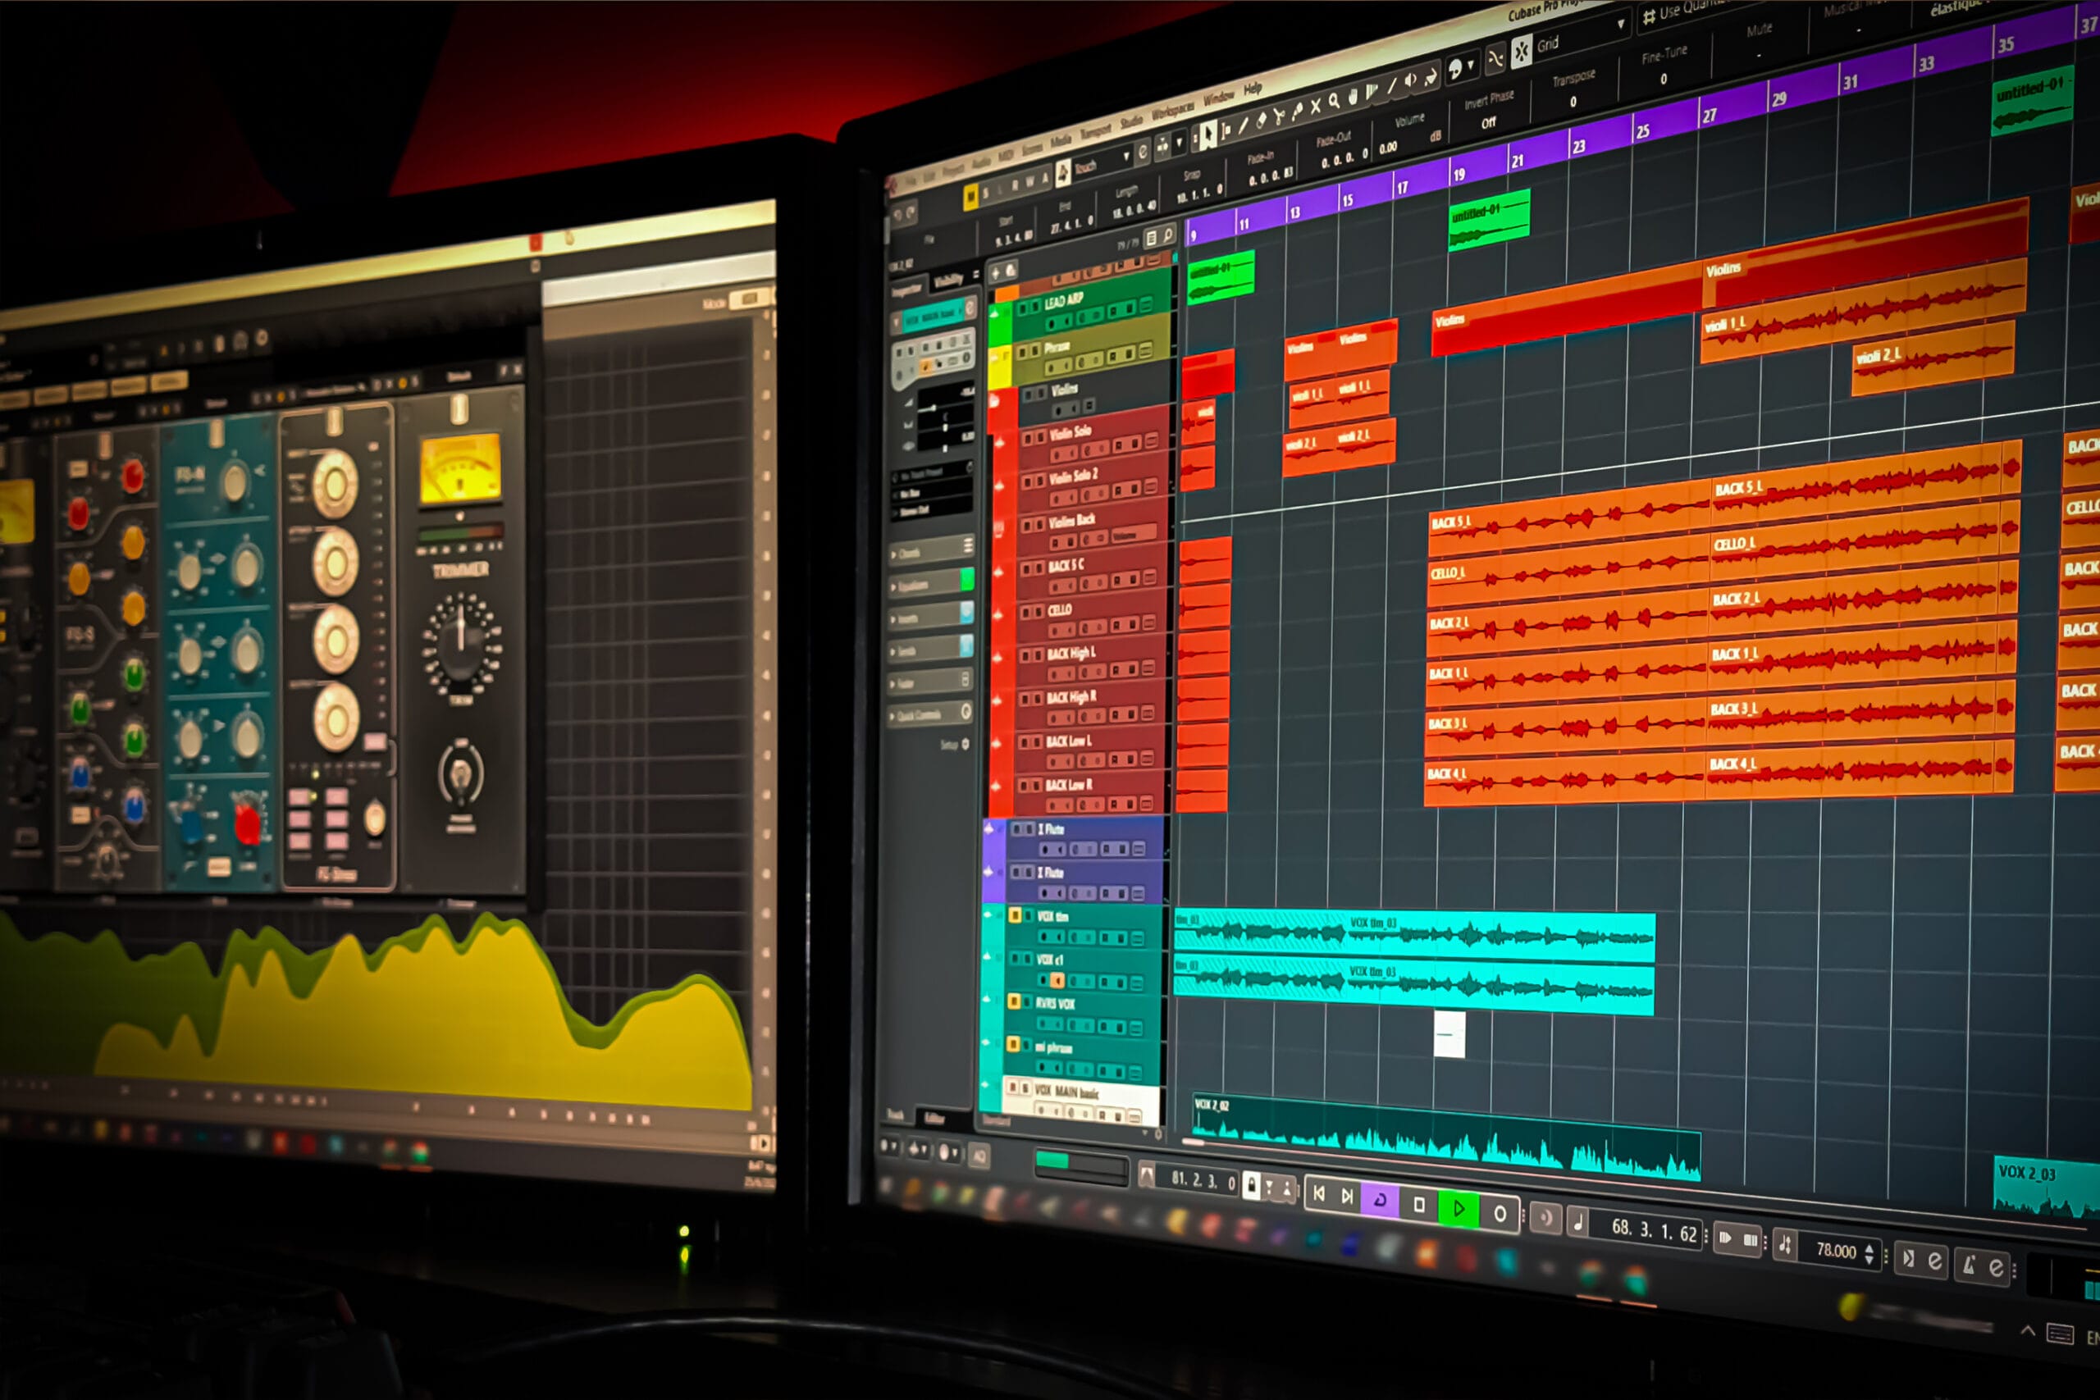The height and width of the screenshot is (1400, 2100).
Task: Toggle the Snap icon beside Grid
Action: (x=1521, y=51)
